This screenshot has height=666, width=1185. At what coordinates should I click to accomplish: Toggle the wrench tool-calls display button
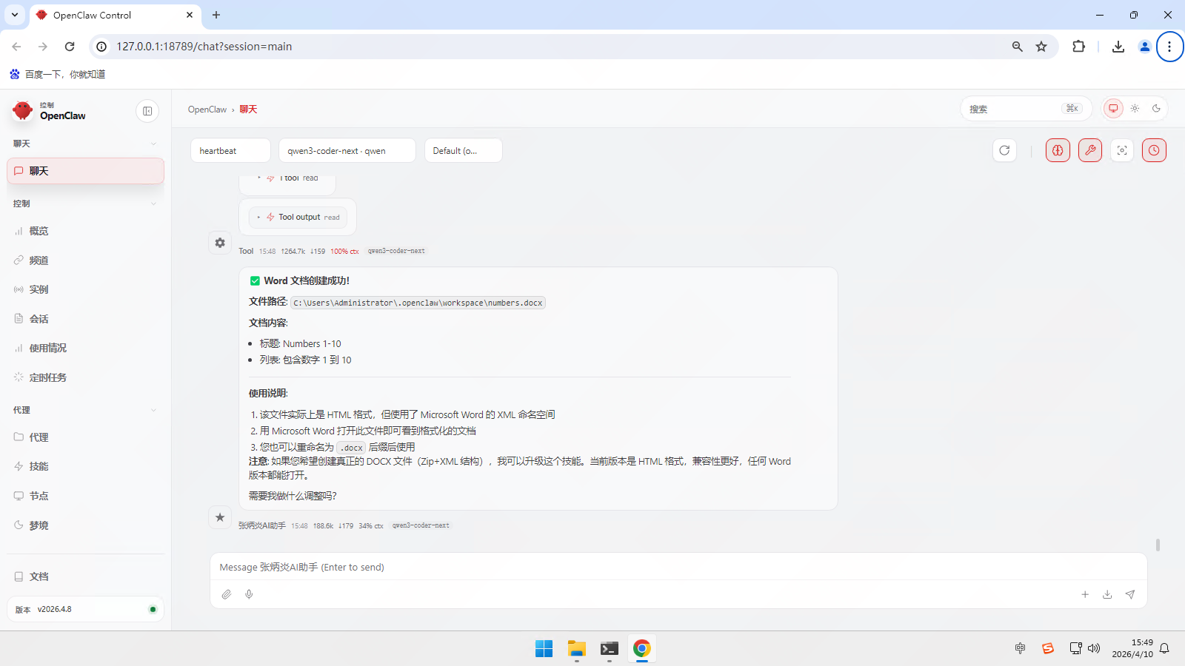tap(1089, 150)
